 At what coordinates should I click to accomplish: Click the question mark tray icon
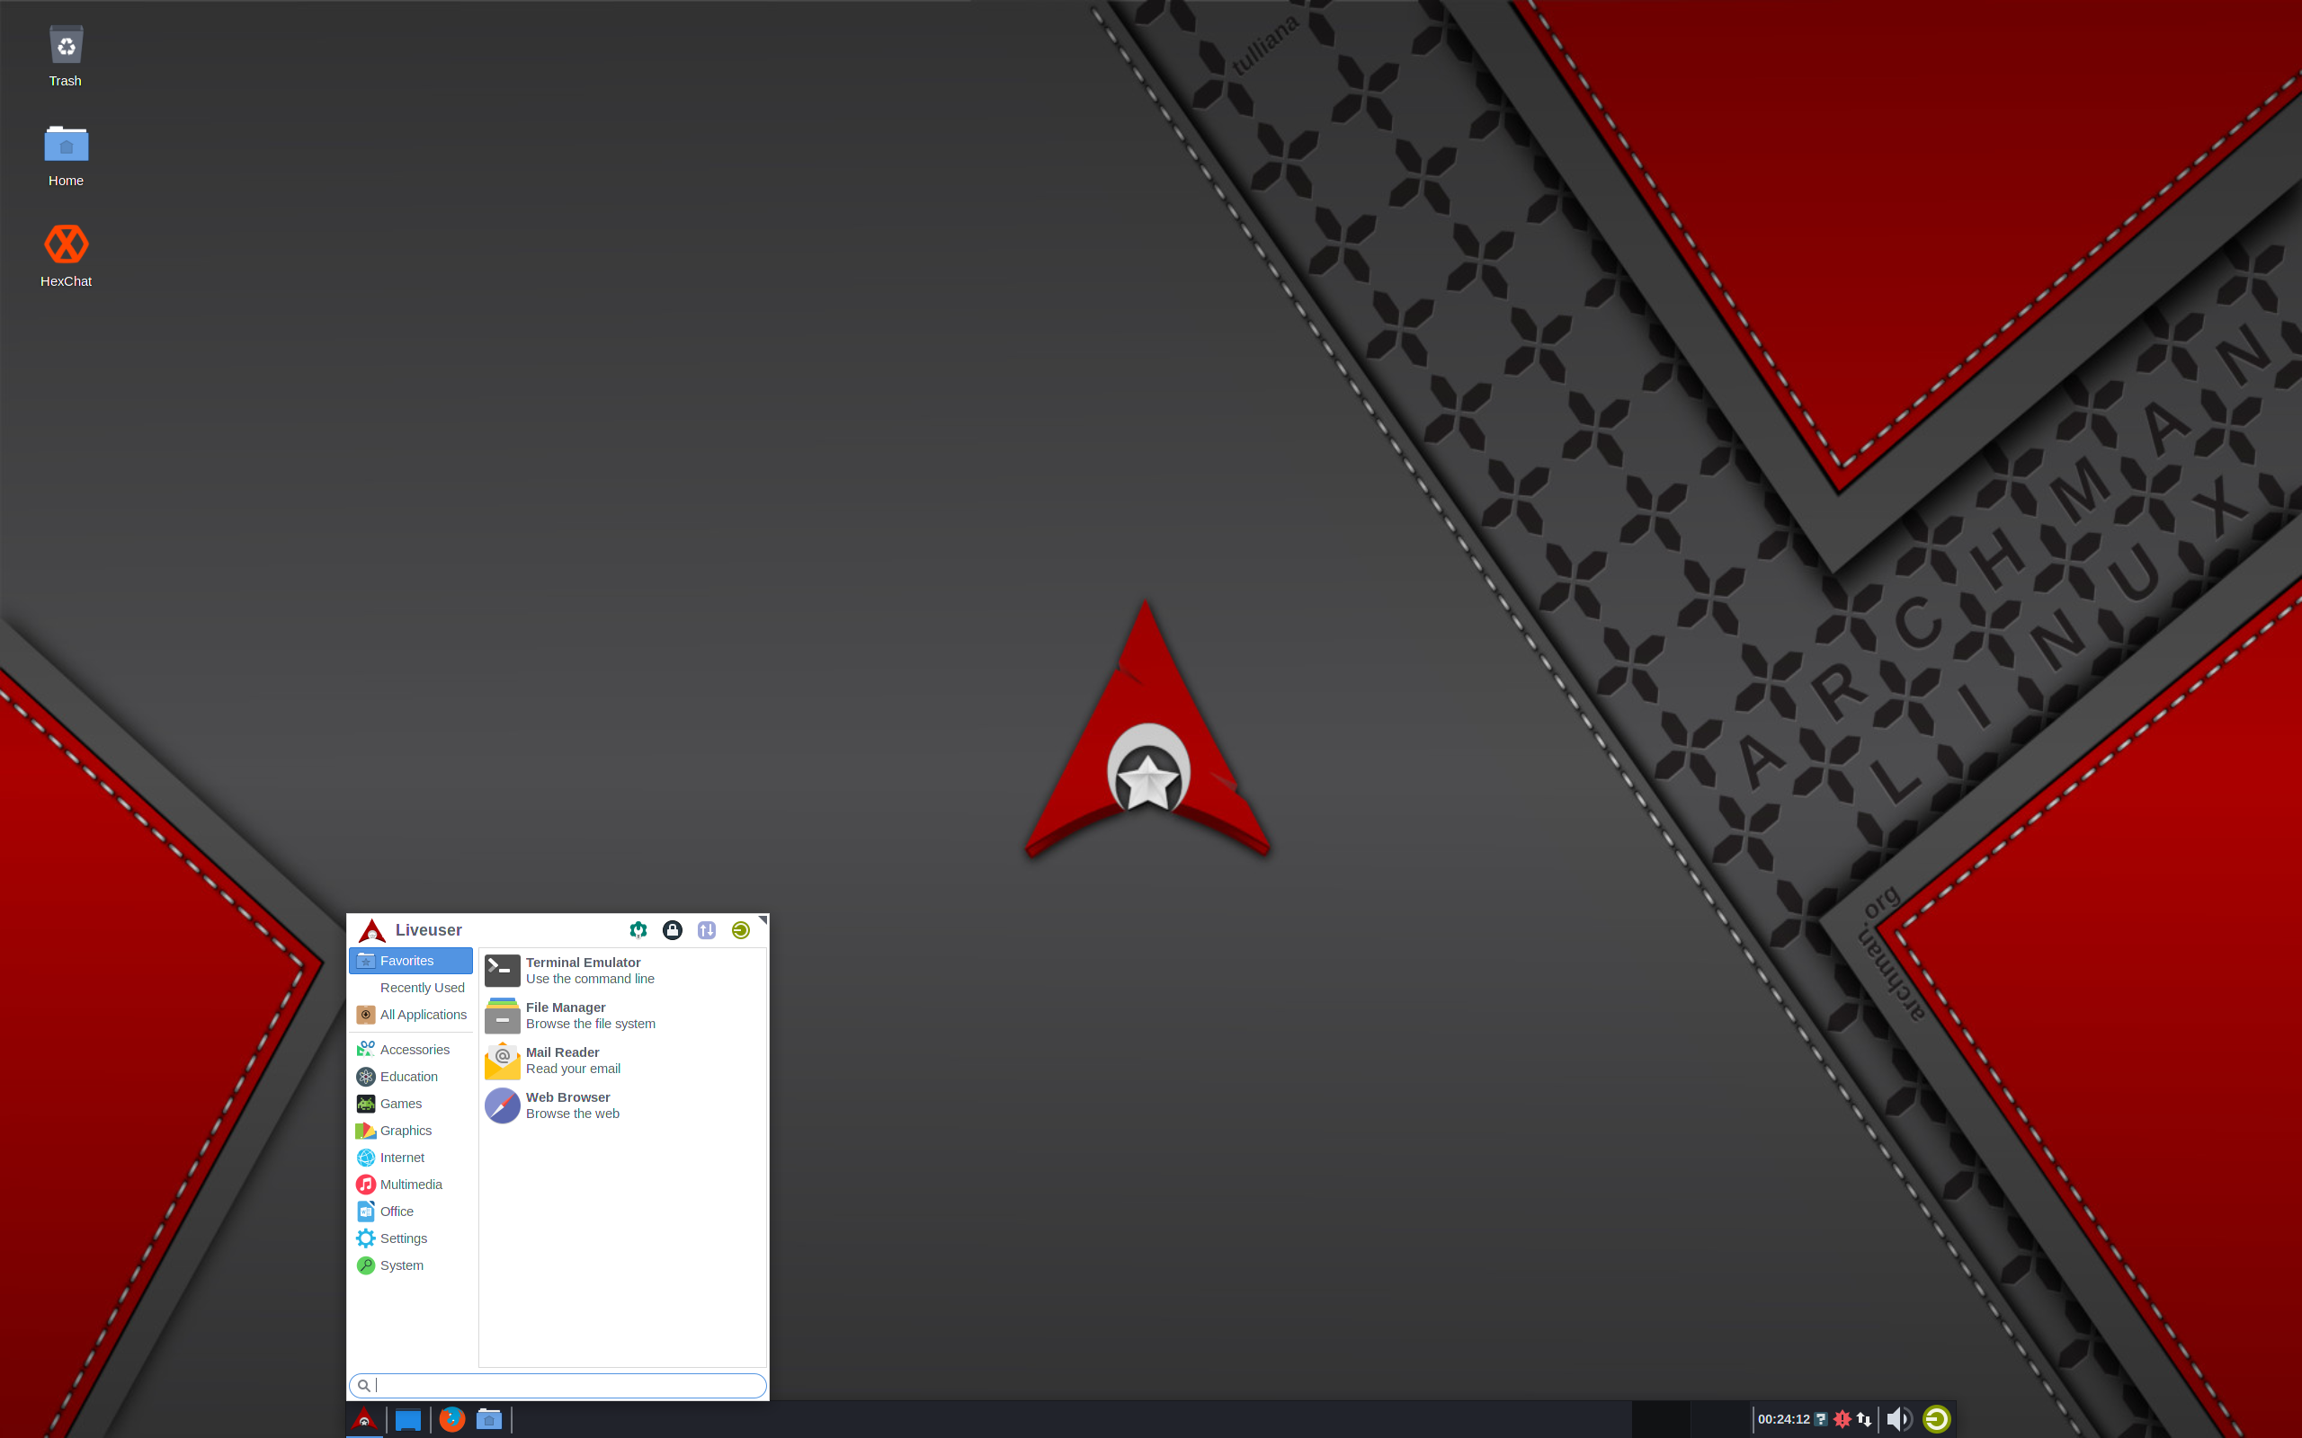[x=1821, y=1419]
